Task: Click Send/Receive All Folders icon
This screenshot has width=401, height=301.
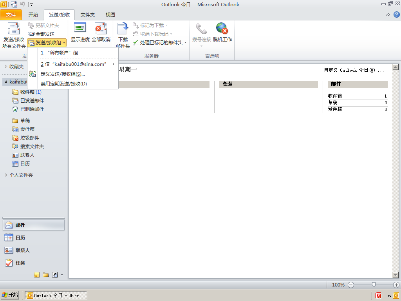Action: (14, 29)
